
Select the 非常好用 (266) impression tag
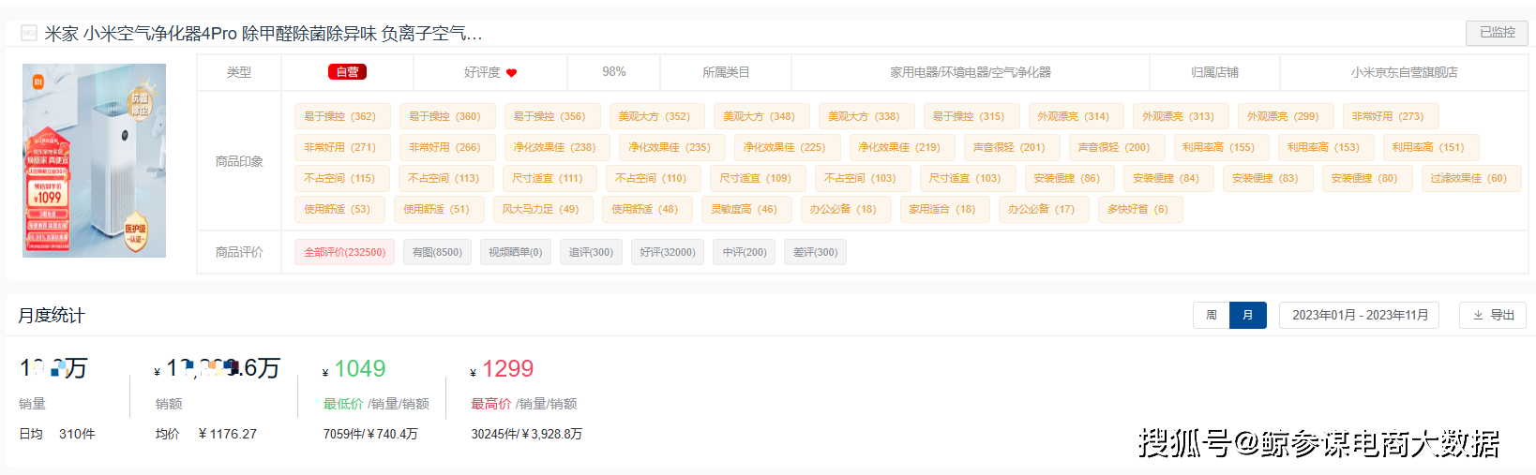(445, 147)
